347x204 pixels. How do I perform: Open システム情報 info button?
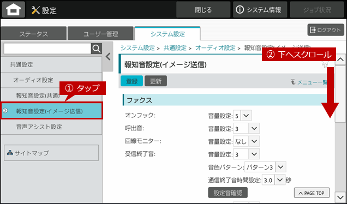coord(260,10)
